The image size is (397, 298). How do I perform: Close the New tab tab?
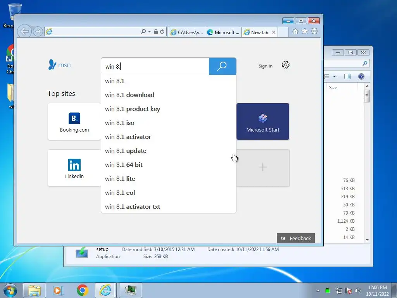[x=273, y=33]
